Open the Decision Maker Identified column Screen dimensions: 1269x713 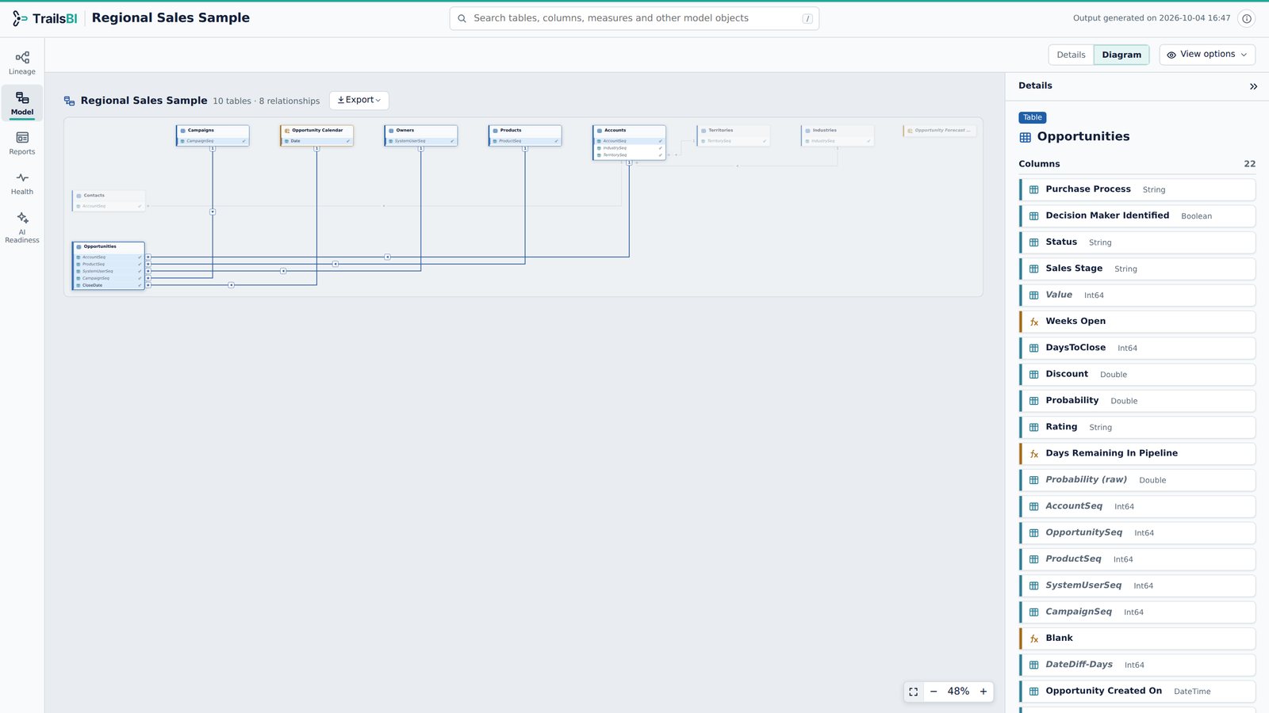1137,215
